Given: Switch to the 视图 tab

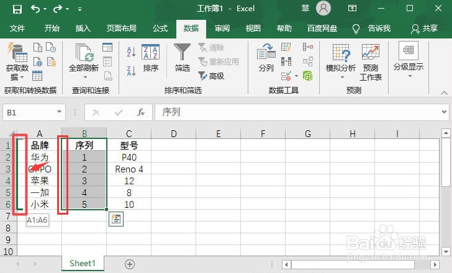Looking at the screenshot, I should (x=253, y=28).
